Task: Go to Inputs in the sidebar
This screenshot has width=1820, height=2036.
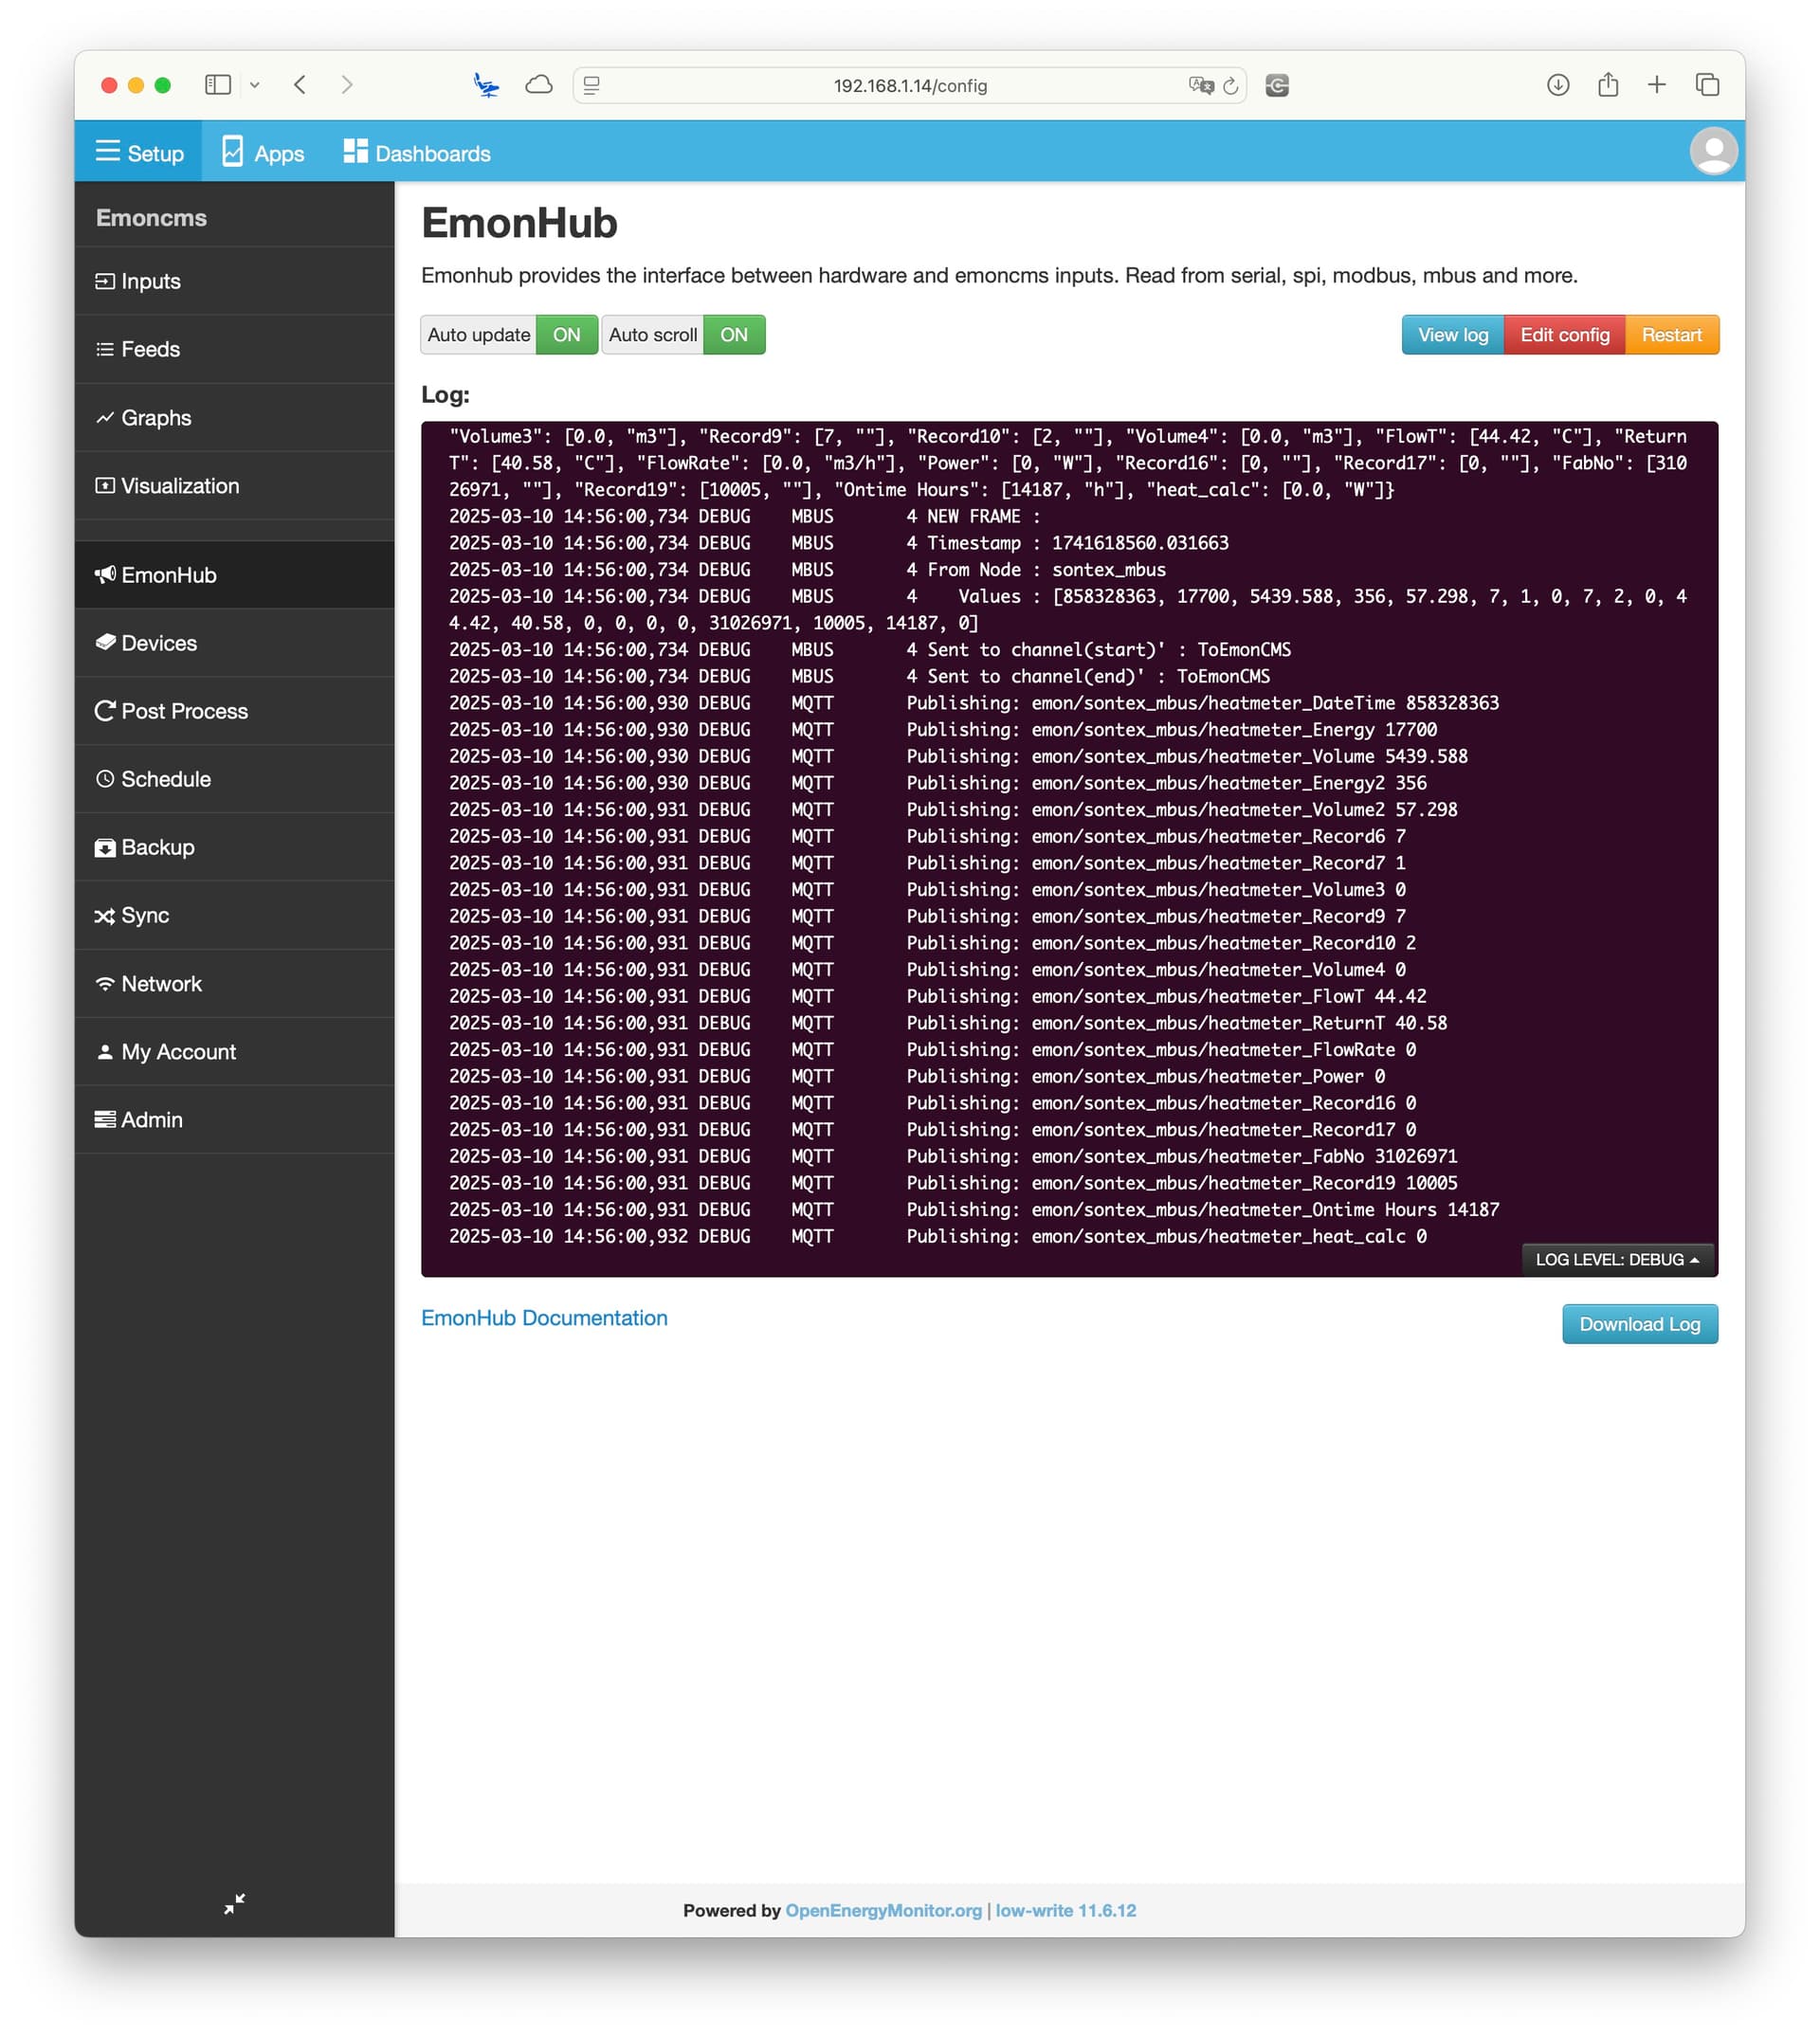Action: [234, 281]
